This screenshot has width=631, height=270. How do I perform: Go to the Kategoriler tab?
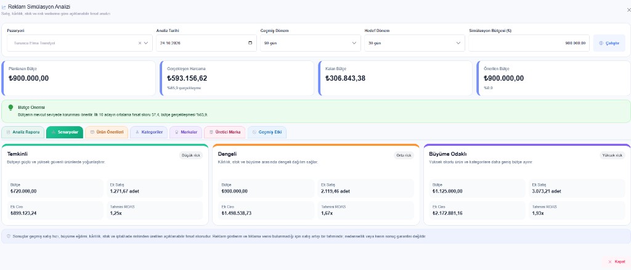tap(149, 132)
